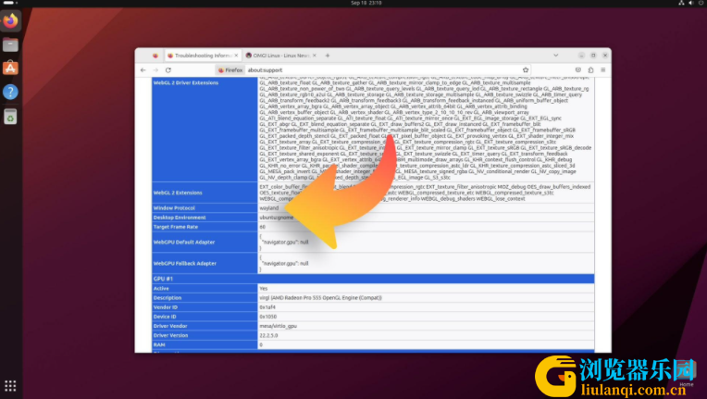This screenshot has height=399, width=707.
Task: Open the volume icon in top bar
Action: (x=690, y=3)
